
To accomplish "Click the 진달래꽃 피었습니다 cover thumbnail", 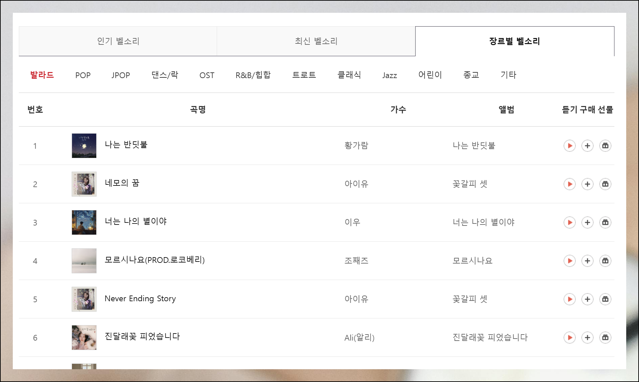I will tap(84, 338).
